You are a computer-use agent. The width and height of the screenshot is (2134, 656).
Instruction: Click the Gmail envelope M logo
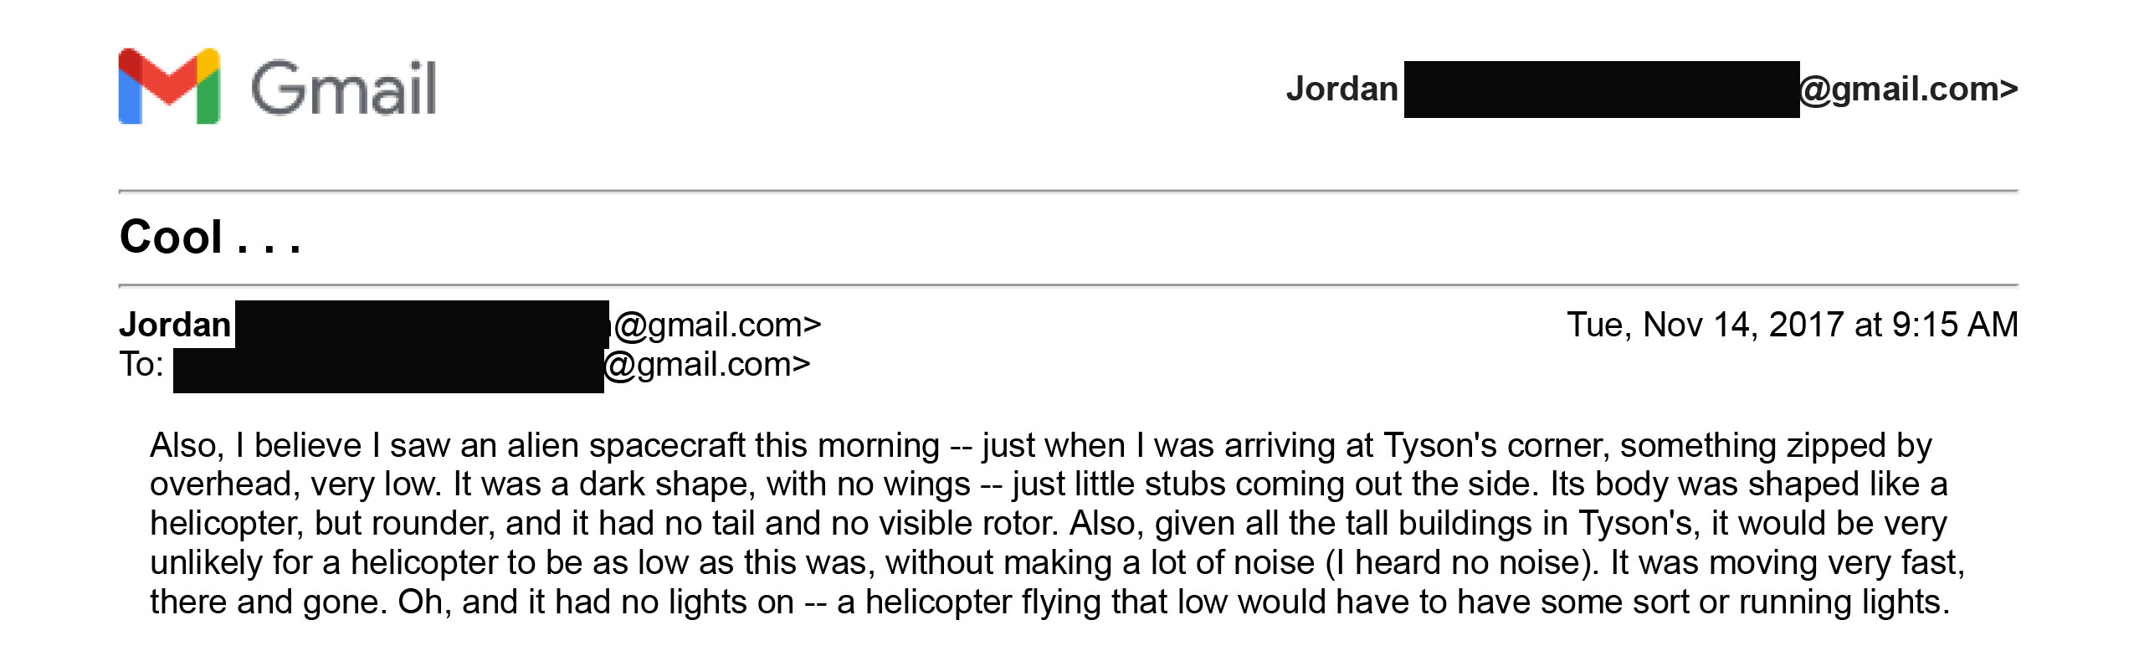coord(169,86)
